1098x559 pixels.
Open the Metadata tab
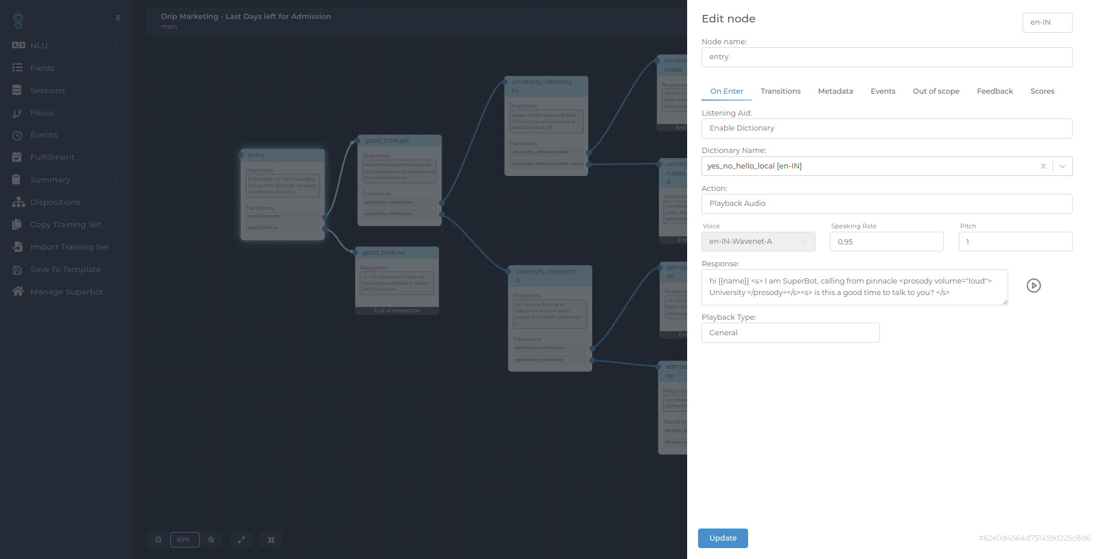(x=835, y=91)
